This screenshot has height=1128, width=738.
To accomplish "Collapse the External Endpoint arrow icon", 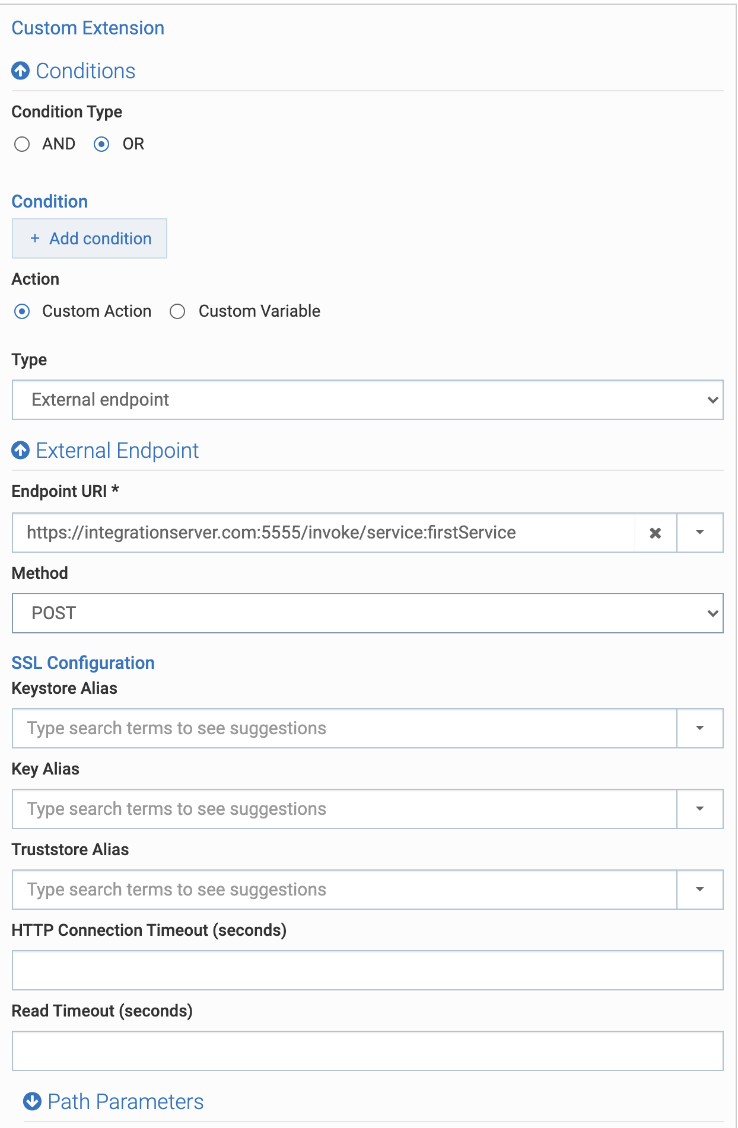I will coord(21,451).
